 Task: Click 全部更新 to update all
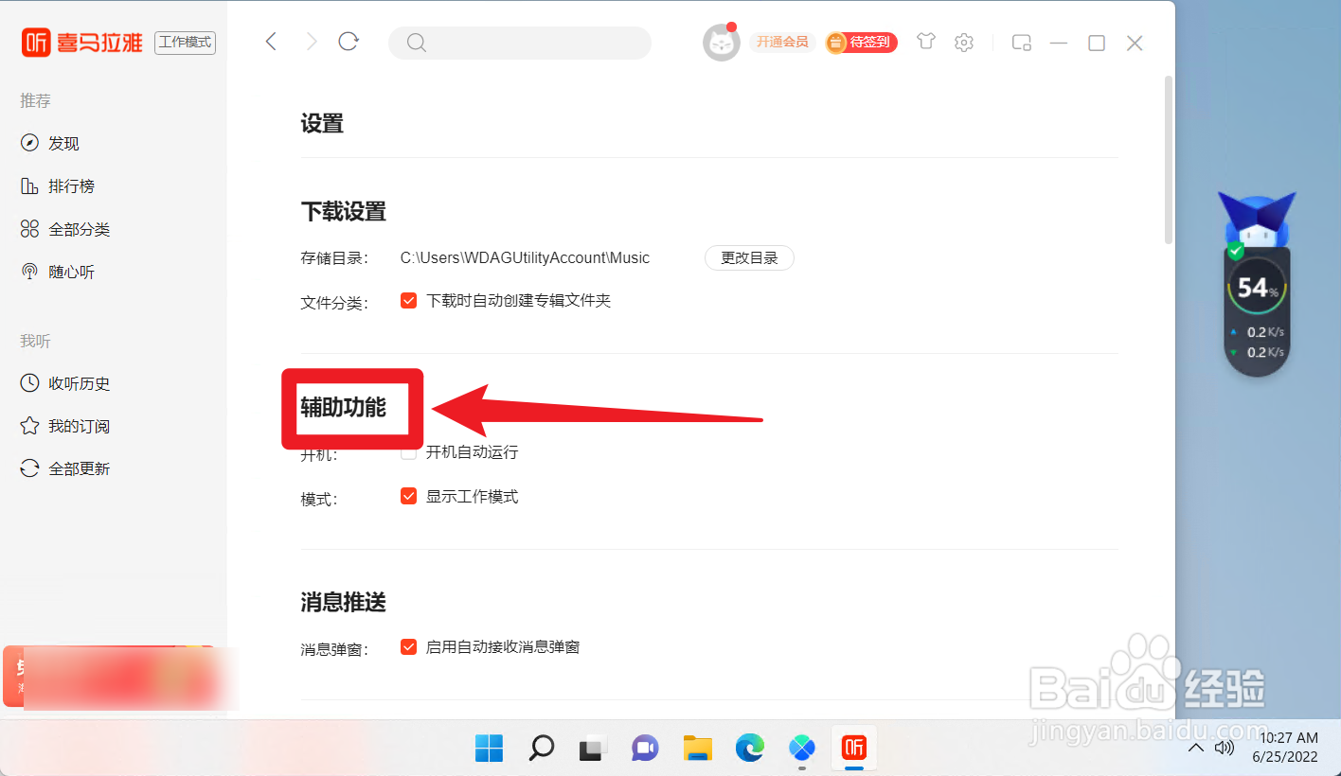[x=77, y=467]
